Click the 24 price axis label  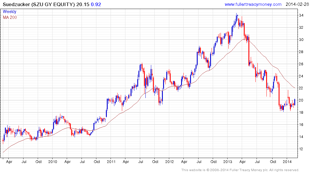pyautogui.click(x=301, y=76)
